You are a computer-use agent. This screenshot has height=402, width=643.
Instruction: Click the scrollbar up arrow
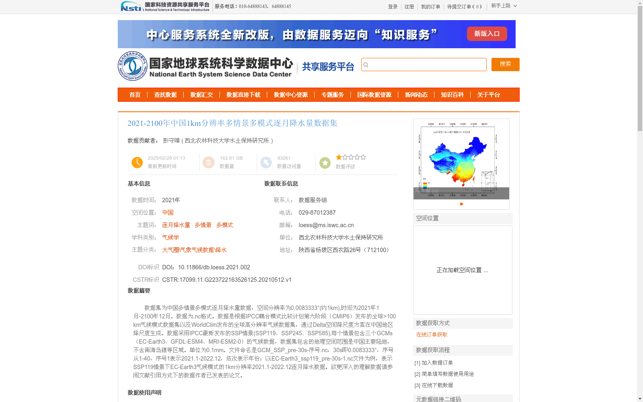(640, 3)
